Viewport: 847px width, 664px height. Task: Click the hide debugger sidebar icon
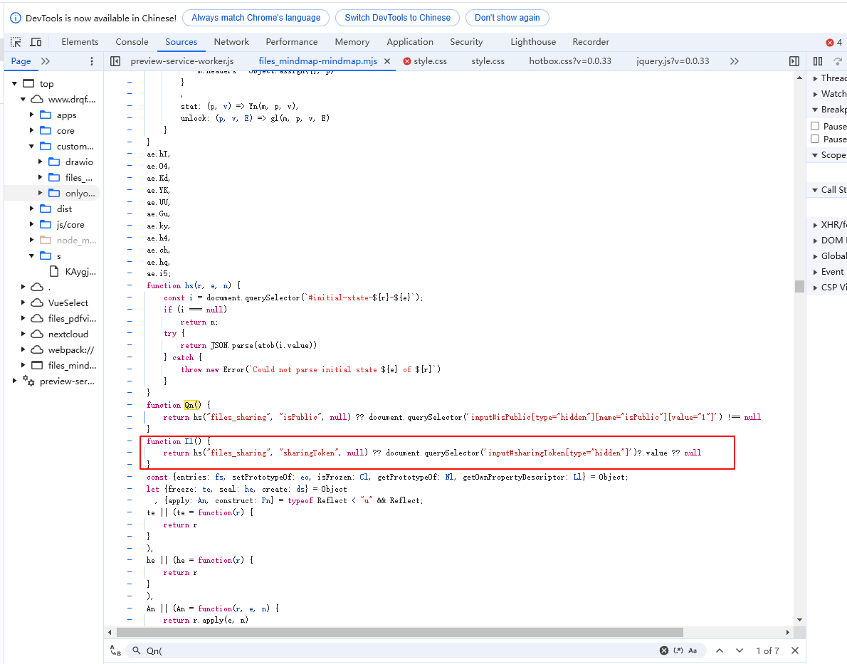point(794,61)
